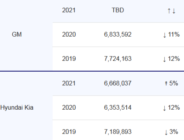This screenshot has width=184, height=140.
Task: Select the 2020 year cell in GM section
Action: (x=69, y=35)
